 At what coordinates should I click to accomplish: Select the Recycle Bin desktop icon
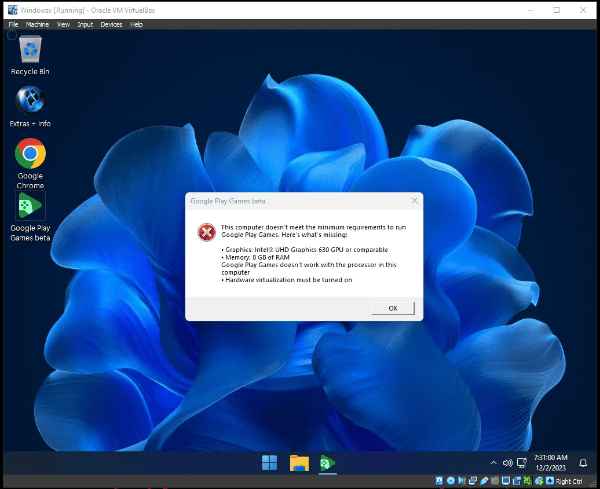(30, 56)
